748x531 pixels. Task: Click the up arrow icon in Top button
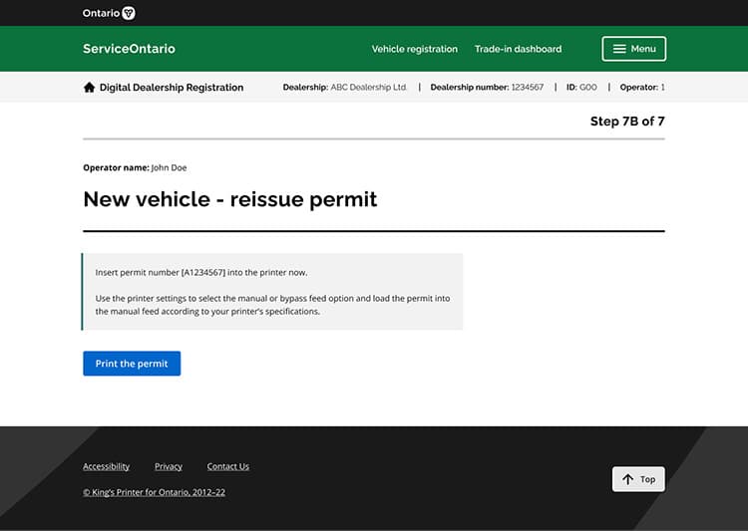627,479
